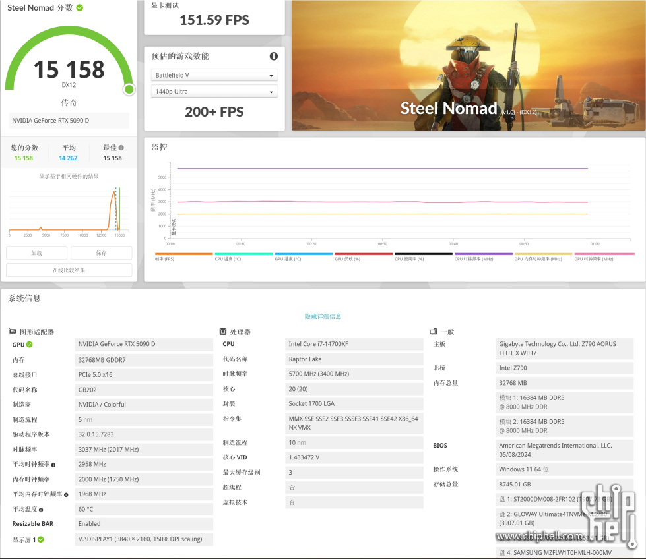
Task: Open the estimated game performance info icon
Action: click(274, 56)
